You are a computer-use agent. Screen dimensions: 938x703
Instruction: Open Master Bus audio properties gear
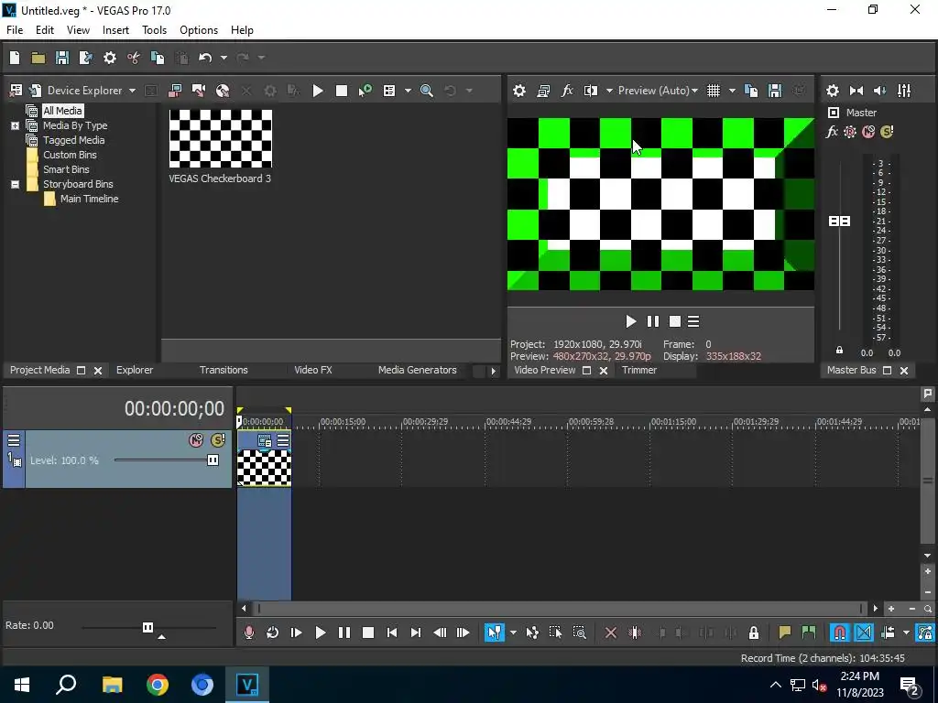pos(832,91)
